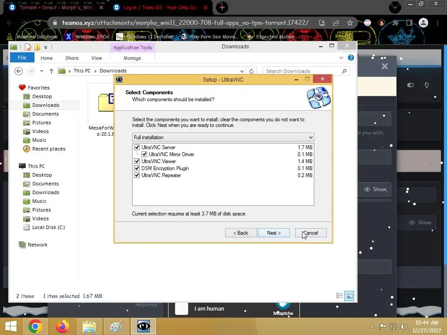Image resolution: width=447 pixels, height=335 pixels.
Task: Click This PC in address breadcrumb
Action: click(82, 71)
